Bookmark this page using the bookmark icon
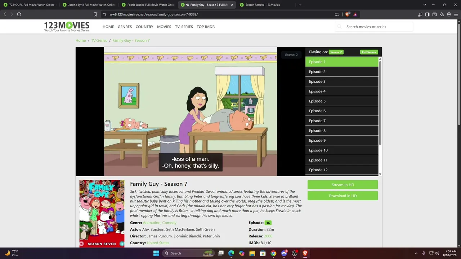The image size is (461, 259). pos(95,14)
